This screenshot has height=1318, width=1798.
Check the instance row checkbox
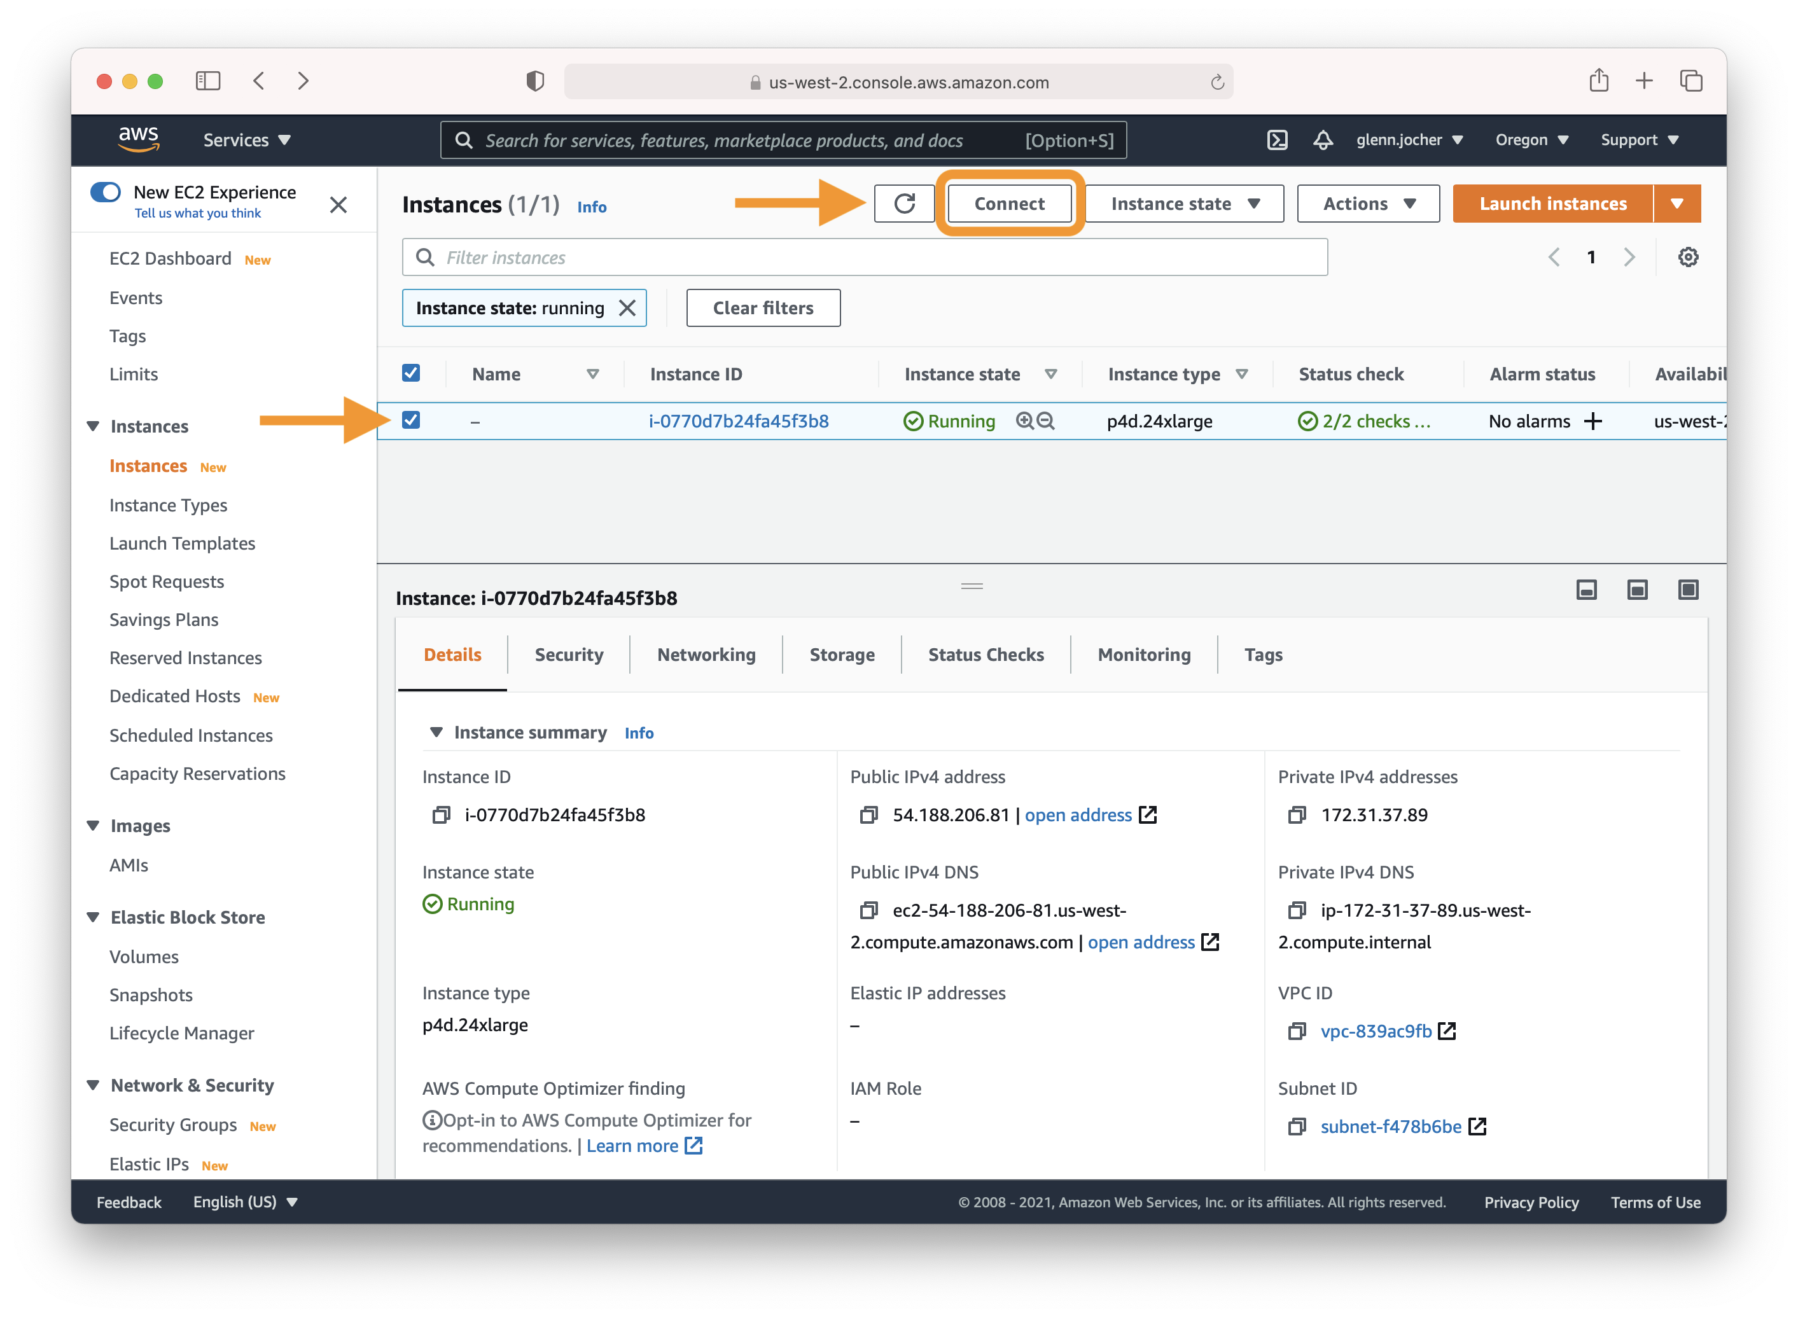[412, 422]
